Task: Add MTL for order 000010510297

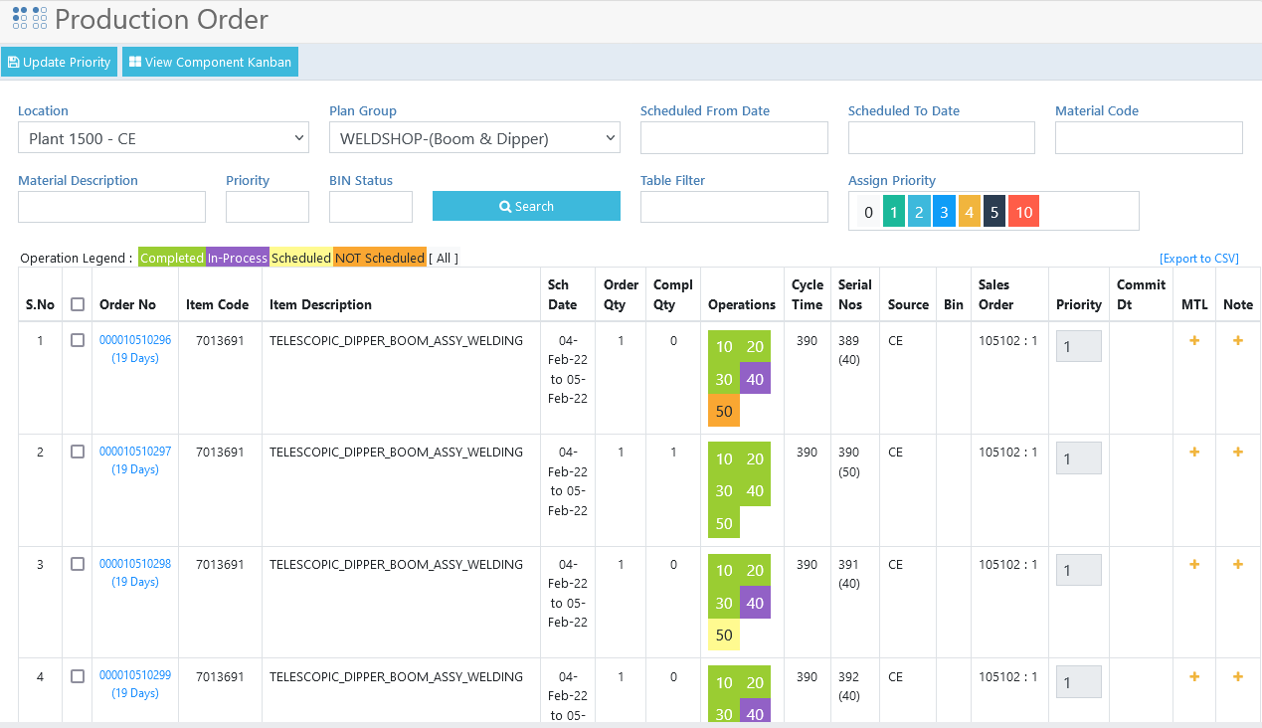Action: tap(1194, 452)
